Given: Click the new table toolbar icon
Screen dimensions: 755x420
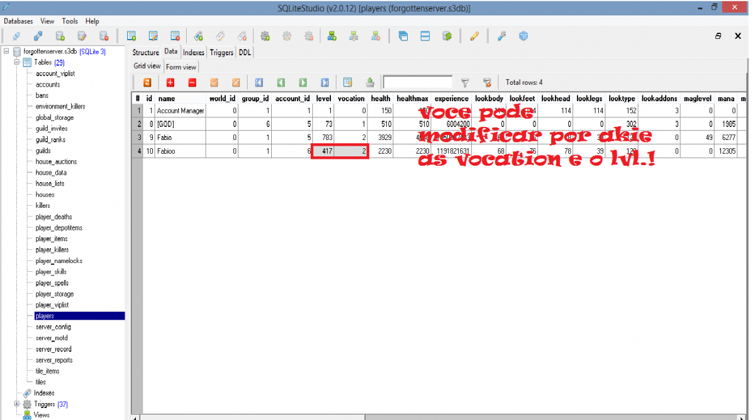Looking at the screenshot, I should pyautogui.click(x=131, y=36).
